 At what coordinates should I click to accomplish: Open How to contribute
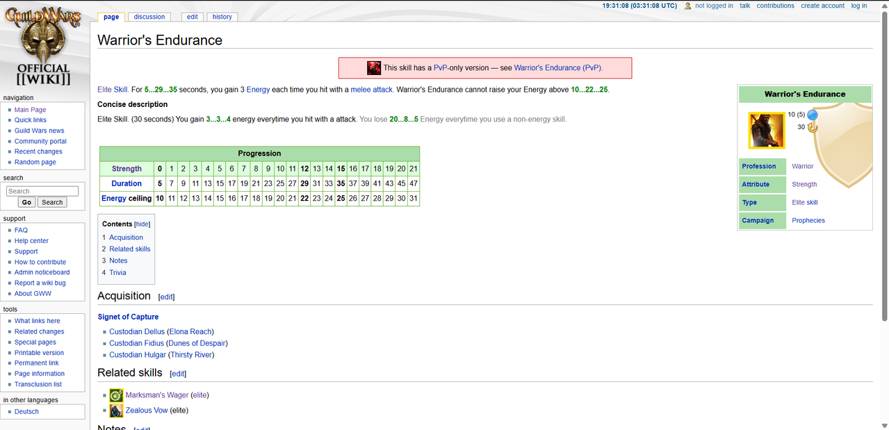point(40,262)
